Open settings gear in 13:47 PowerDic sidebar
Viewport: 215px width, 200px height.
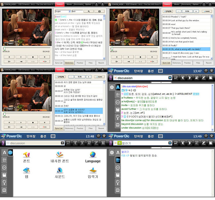point(112,87)
